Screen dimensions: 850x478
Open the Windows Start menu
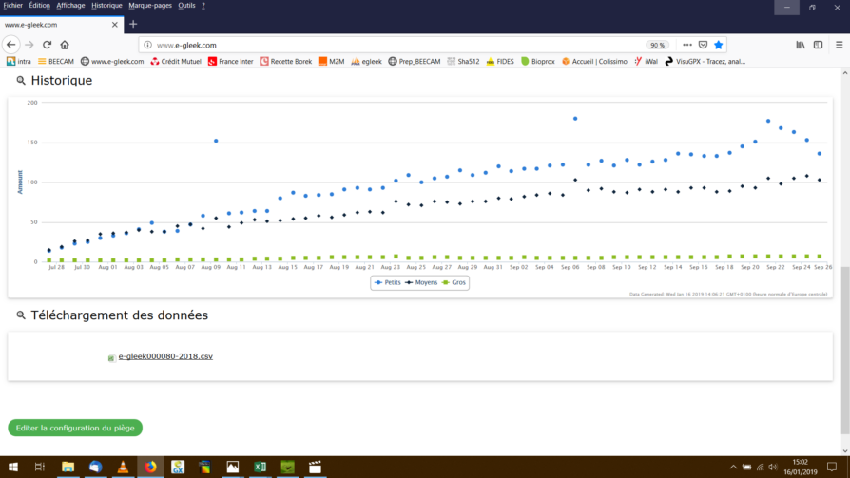tap(13, 467)
